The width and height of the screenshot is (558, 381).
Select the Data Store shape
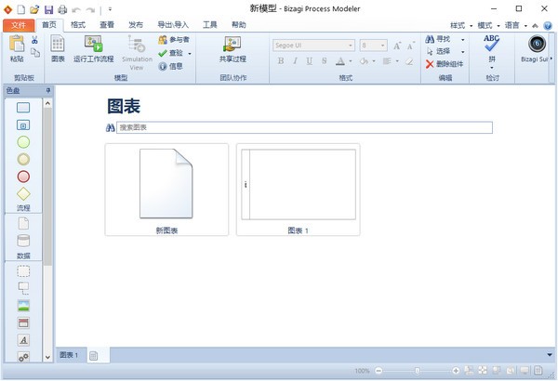tap(23, 242)
